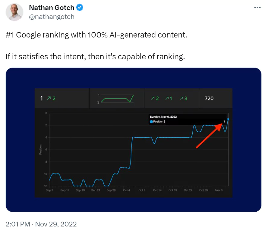Click the Oct 4 axis label
The width and height of the screenshot is (265, 231).
[126, 190]
